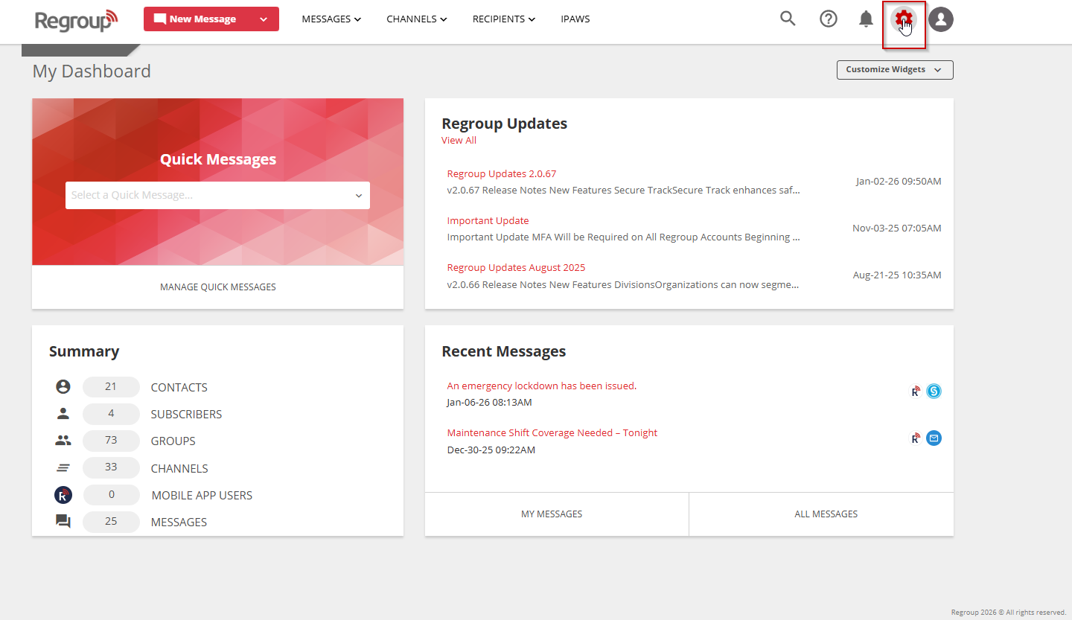Click the Mobile App Users count 0

pos(111,495)
